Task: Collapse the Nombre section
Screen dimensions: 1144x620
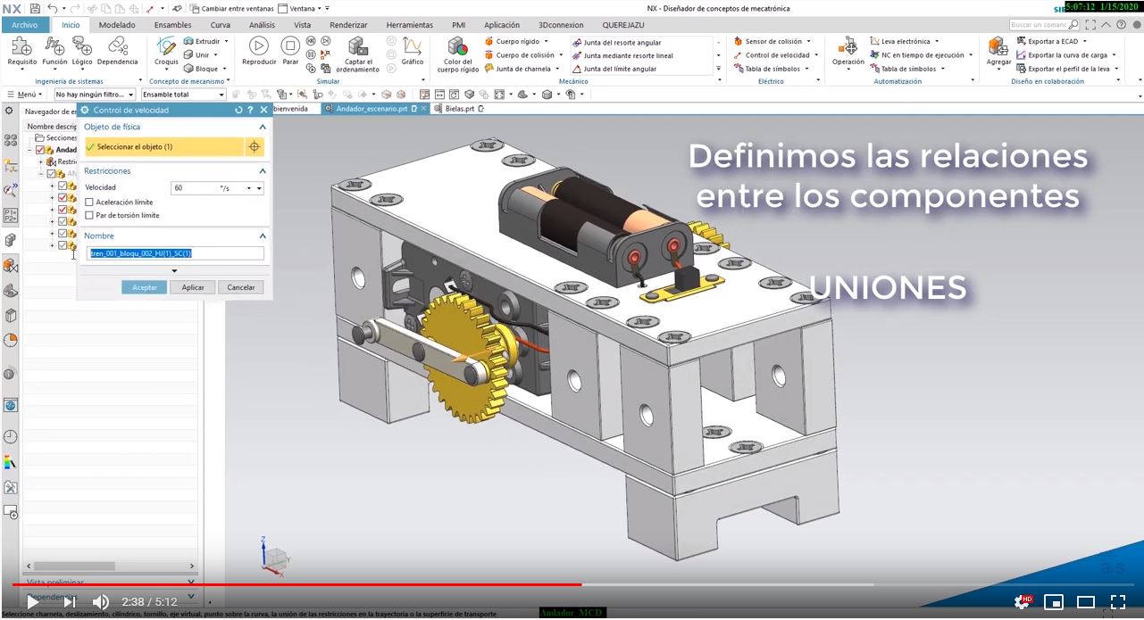Action: click(x=263, y=236)
